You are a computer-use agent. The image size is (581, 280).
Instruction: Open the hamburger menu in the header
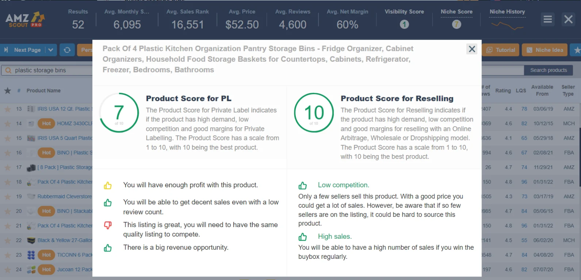pos(547,19)
